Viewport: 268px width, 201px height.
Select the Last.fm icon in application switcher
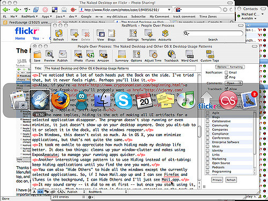pyautogui.click(x=228, y=100)
